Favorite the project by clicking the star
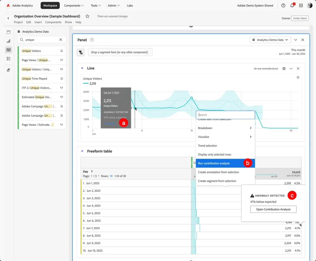The image size is (316, 261). point(87,16)
